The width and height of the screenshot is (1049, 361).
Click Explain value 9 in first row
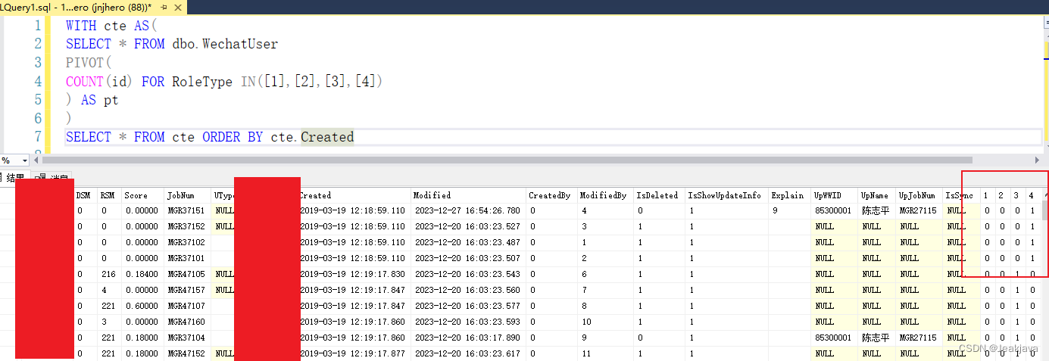point(789,210)
